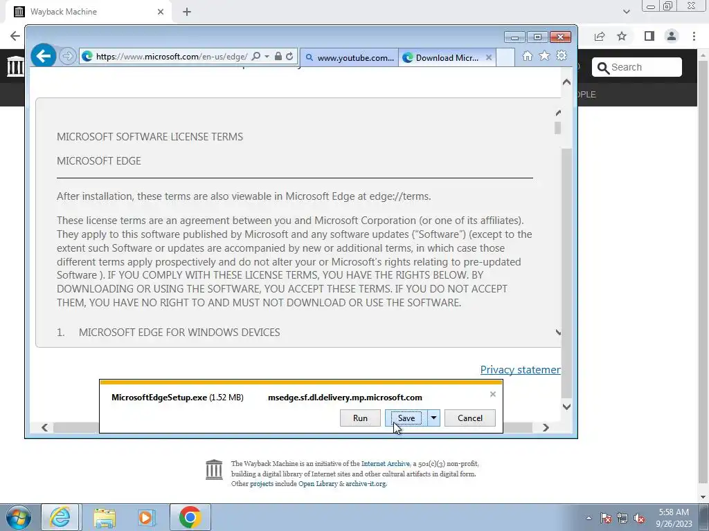Image resolution: width=709 pixels, height=531 pixels.
Task: Click the IE address bar URL field
Action: click(x=172, y=57)
